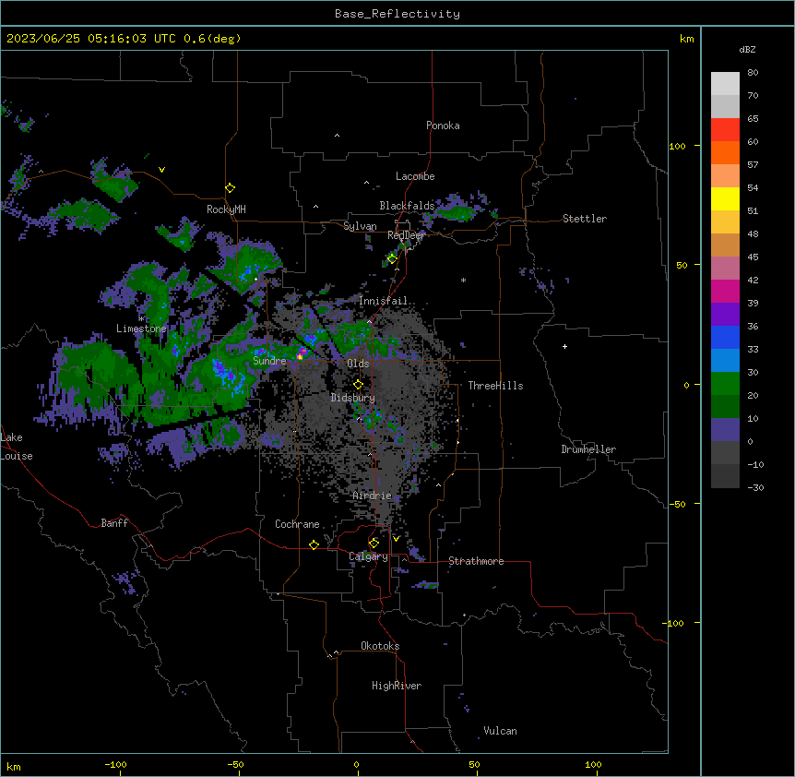Select the purple 36-39 dBZ legend swatch

(725, 314)
